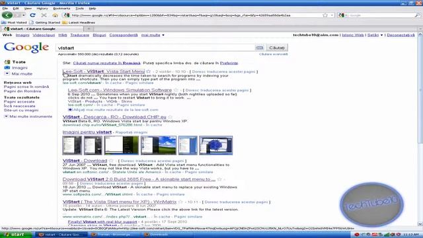Open Cautare avansata link

273,54
